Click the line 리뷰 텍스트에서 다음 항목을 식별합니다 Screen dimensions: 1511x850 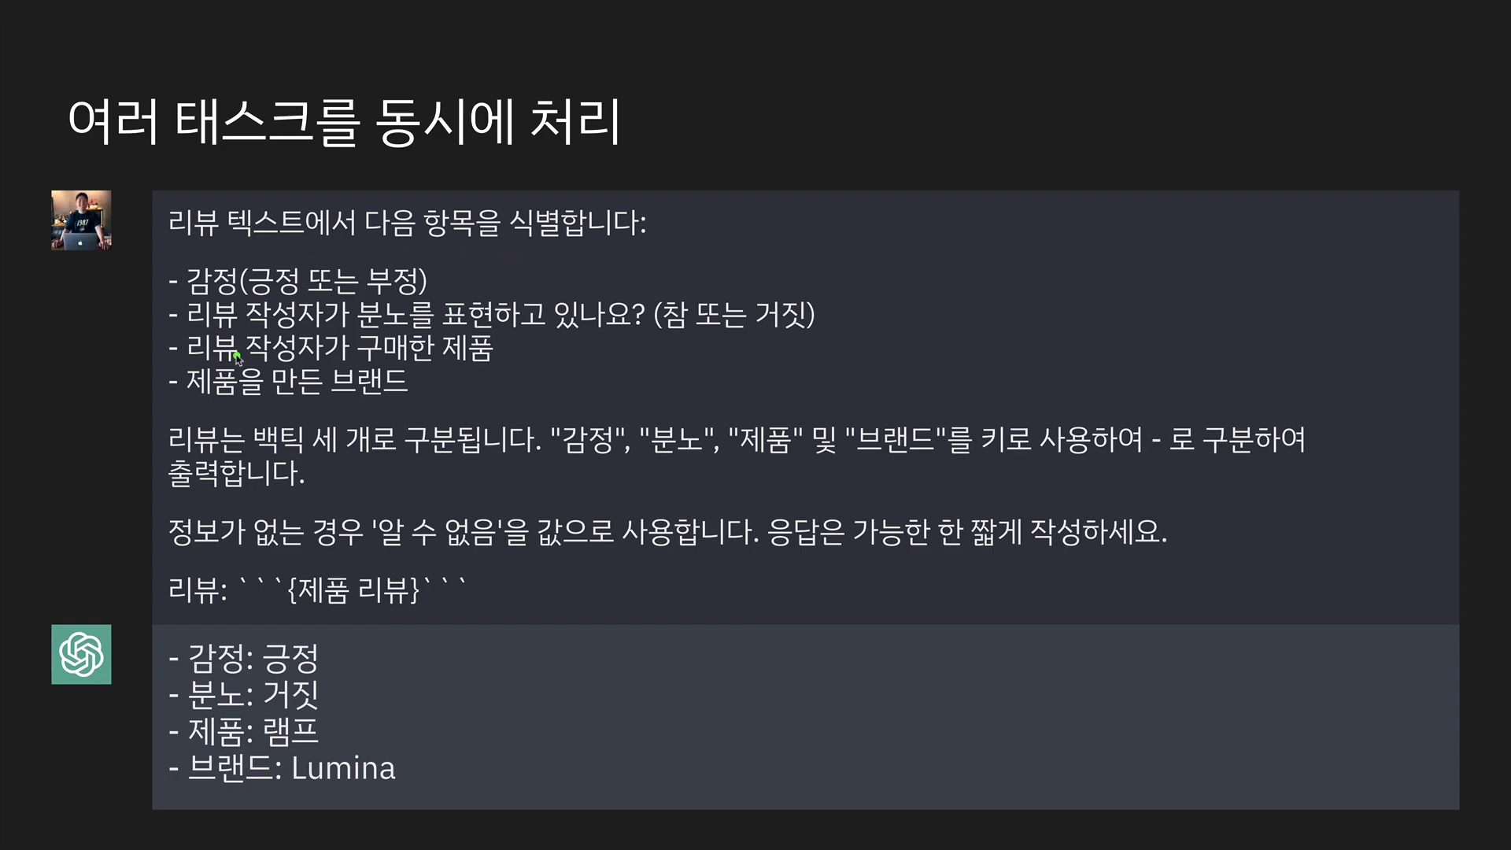407,223
